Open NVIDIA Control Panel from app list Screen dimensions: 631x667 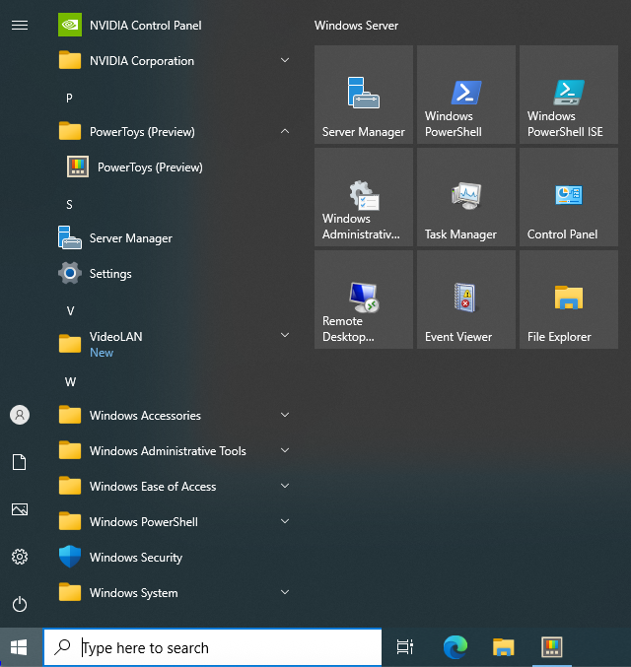tap(175, 25)
